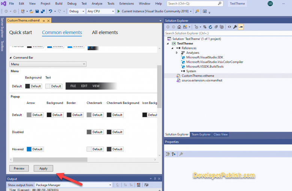Switch to the All elements tab
292x191 pixels.
pos(105,33)
